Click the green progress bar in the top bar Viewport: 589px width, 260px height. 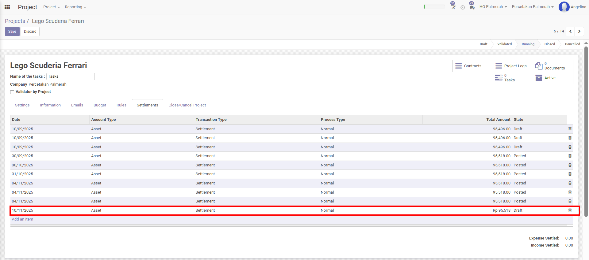pos(434,7)
